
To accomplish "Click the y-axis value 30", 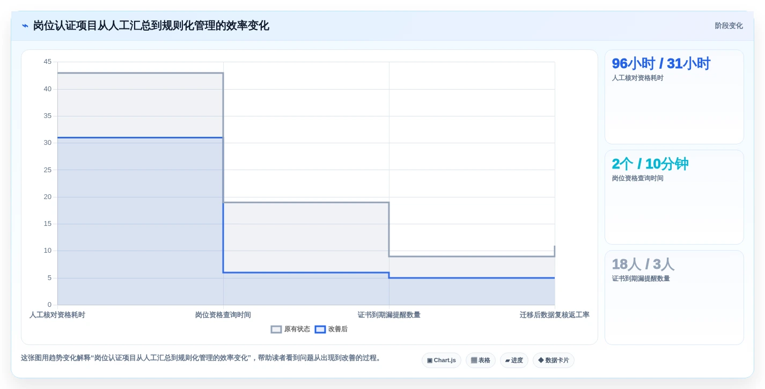I will pos(48,143).
